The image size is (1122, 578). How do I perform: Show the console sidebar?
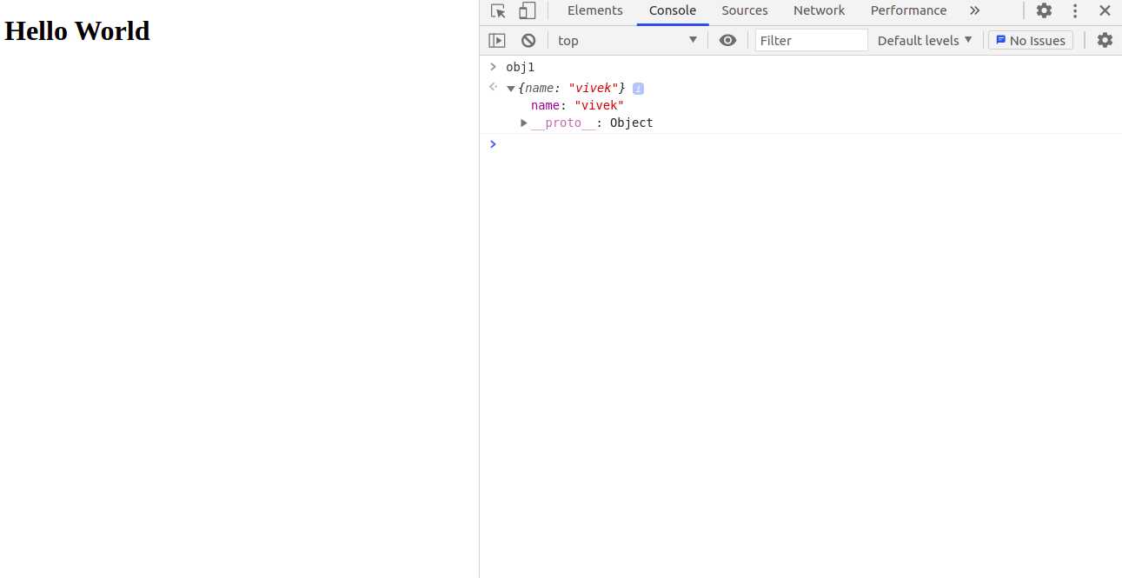(496, 41)
